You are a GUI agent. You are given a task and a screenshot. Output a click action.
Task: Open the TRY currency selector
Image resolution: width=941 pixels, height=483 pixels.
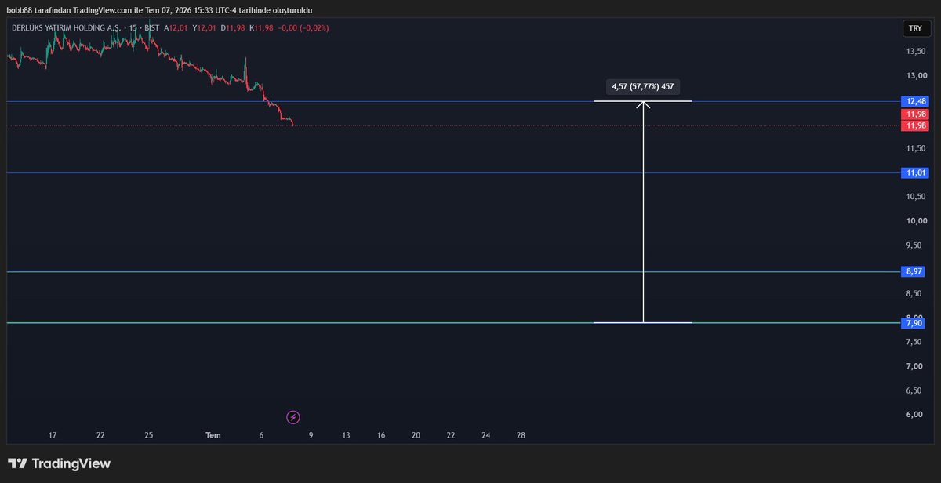coord(915,28)
